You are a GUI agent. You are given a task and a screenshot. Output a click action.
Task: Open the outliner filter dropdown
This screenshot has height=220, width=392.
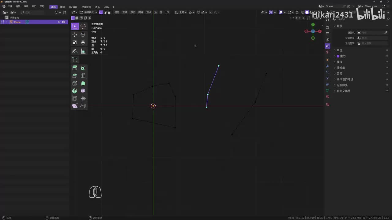coord(58,12)
